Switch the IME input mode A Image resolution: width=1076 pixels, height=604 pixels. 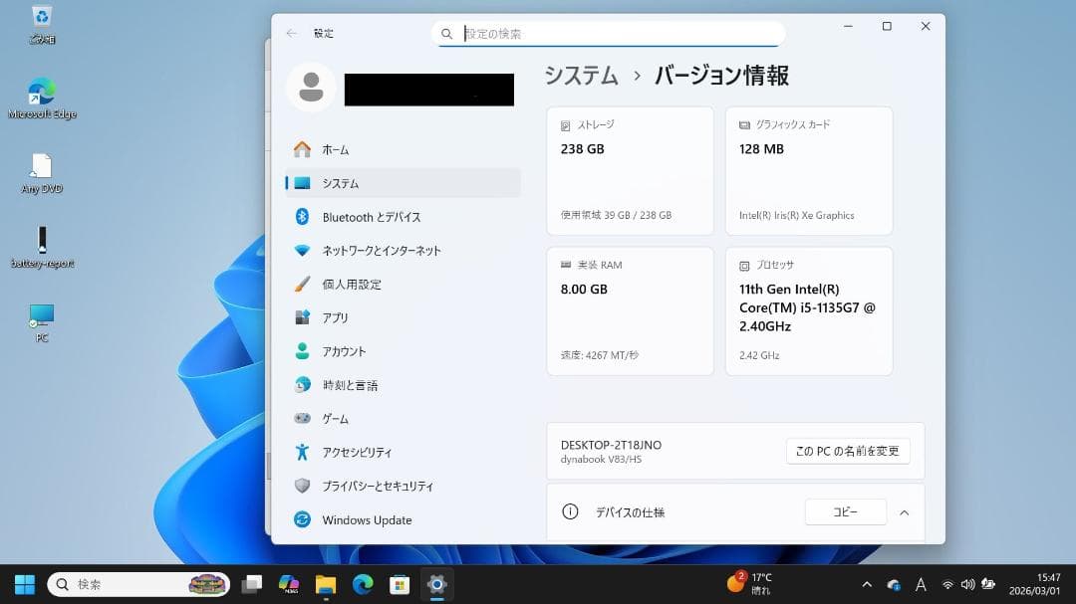921,585
